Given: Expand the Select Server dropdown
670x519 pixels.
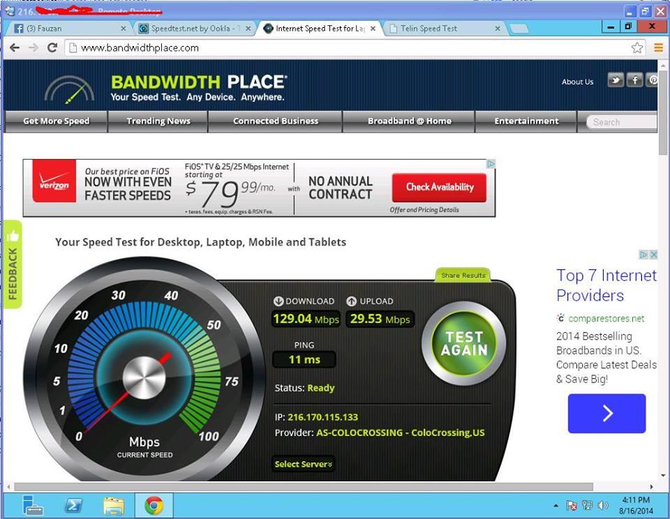Looking at the screenshot, I should click(x=304, y=465).
